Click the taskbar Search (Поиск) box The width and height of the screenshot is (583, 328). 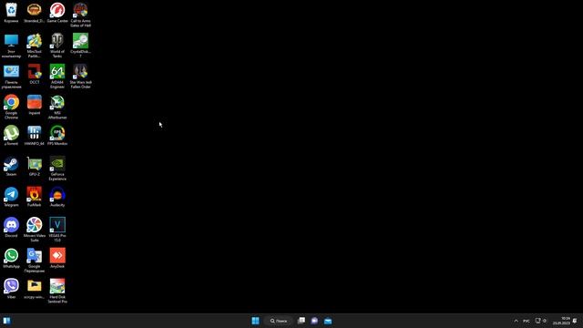point(279,321)
